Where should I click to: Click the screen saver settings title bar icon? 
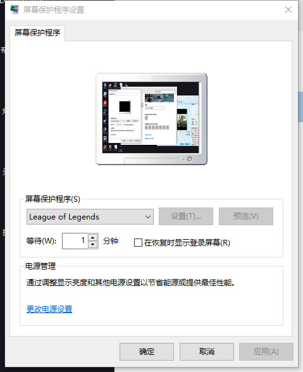point(15,9)
